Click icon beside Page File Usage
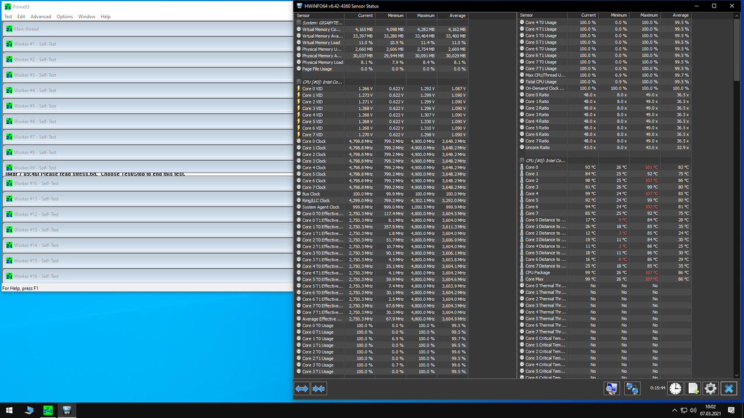Screen dimensions: 744x418 coord(299,69)
